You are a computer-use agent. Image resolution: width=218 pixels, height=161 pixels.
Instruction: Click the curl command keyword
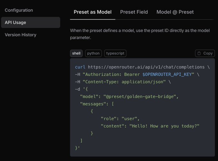point(80,67)
